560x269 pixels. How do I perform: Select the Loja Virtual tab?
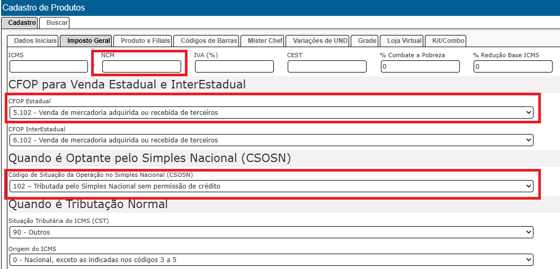tap(404, 41)
